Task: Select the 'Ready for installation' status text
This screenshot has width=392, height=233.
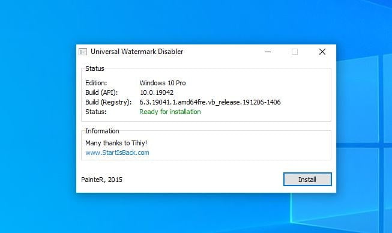Action: point(170,112)
